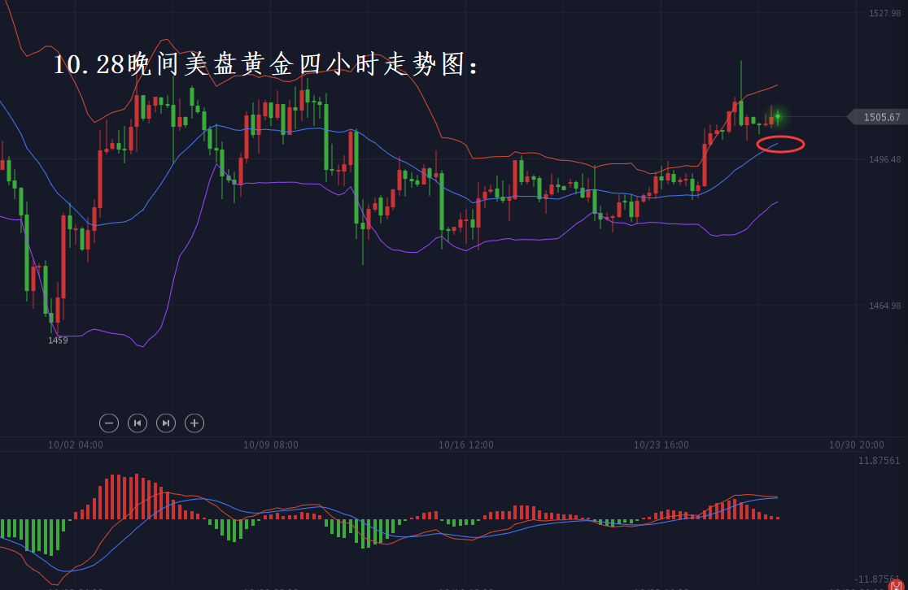
Task: Jump to the chart's first candle
Action: tap(138, 423)
